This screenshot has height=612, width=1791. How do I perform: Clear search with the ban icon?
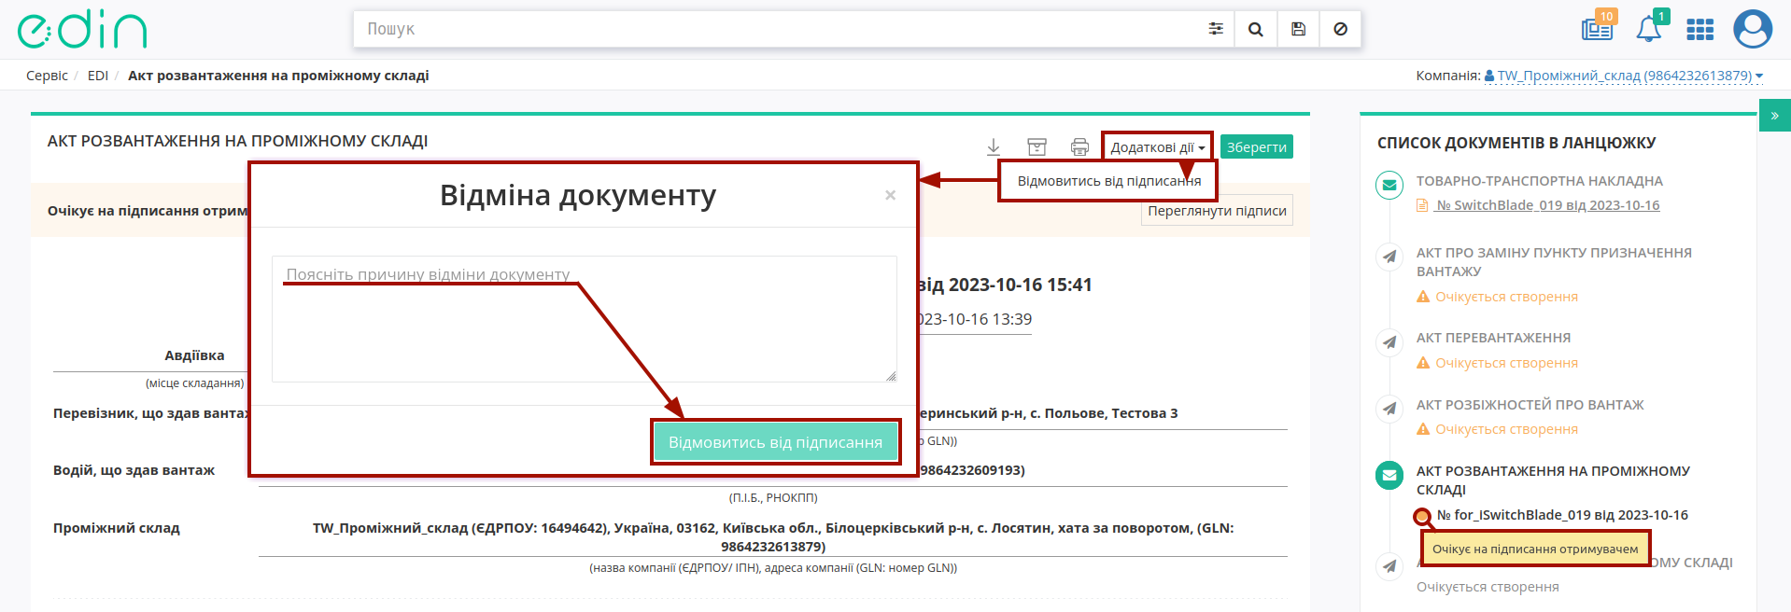1340,29
